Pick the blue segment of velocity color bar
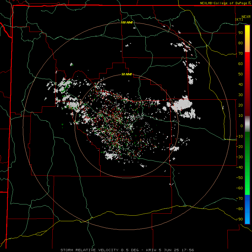The height and width of the screenshot is (252, 252). [247, 209]
